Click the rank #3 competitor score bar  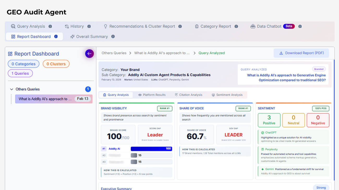(x=151, y=162)
